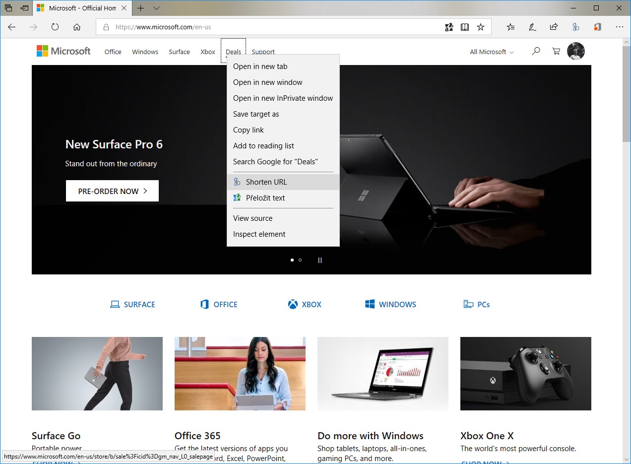Open the Xbox nav link
Viewport: 631px width, 464px height.
coord(208,52)
